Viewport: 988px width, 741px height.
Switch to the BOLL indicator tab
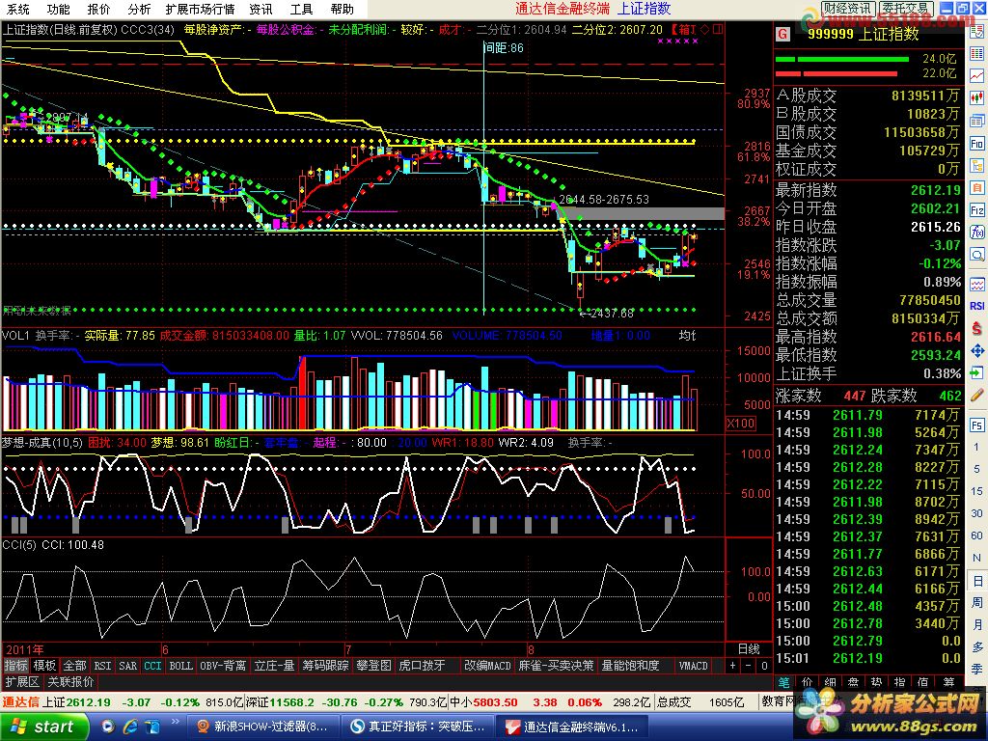pyautogui.click(x=180, y=666)
